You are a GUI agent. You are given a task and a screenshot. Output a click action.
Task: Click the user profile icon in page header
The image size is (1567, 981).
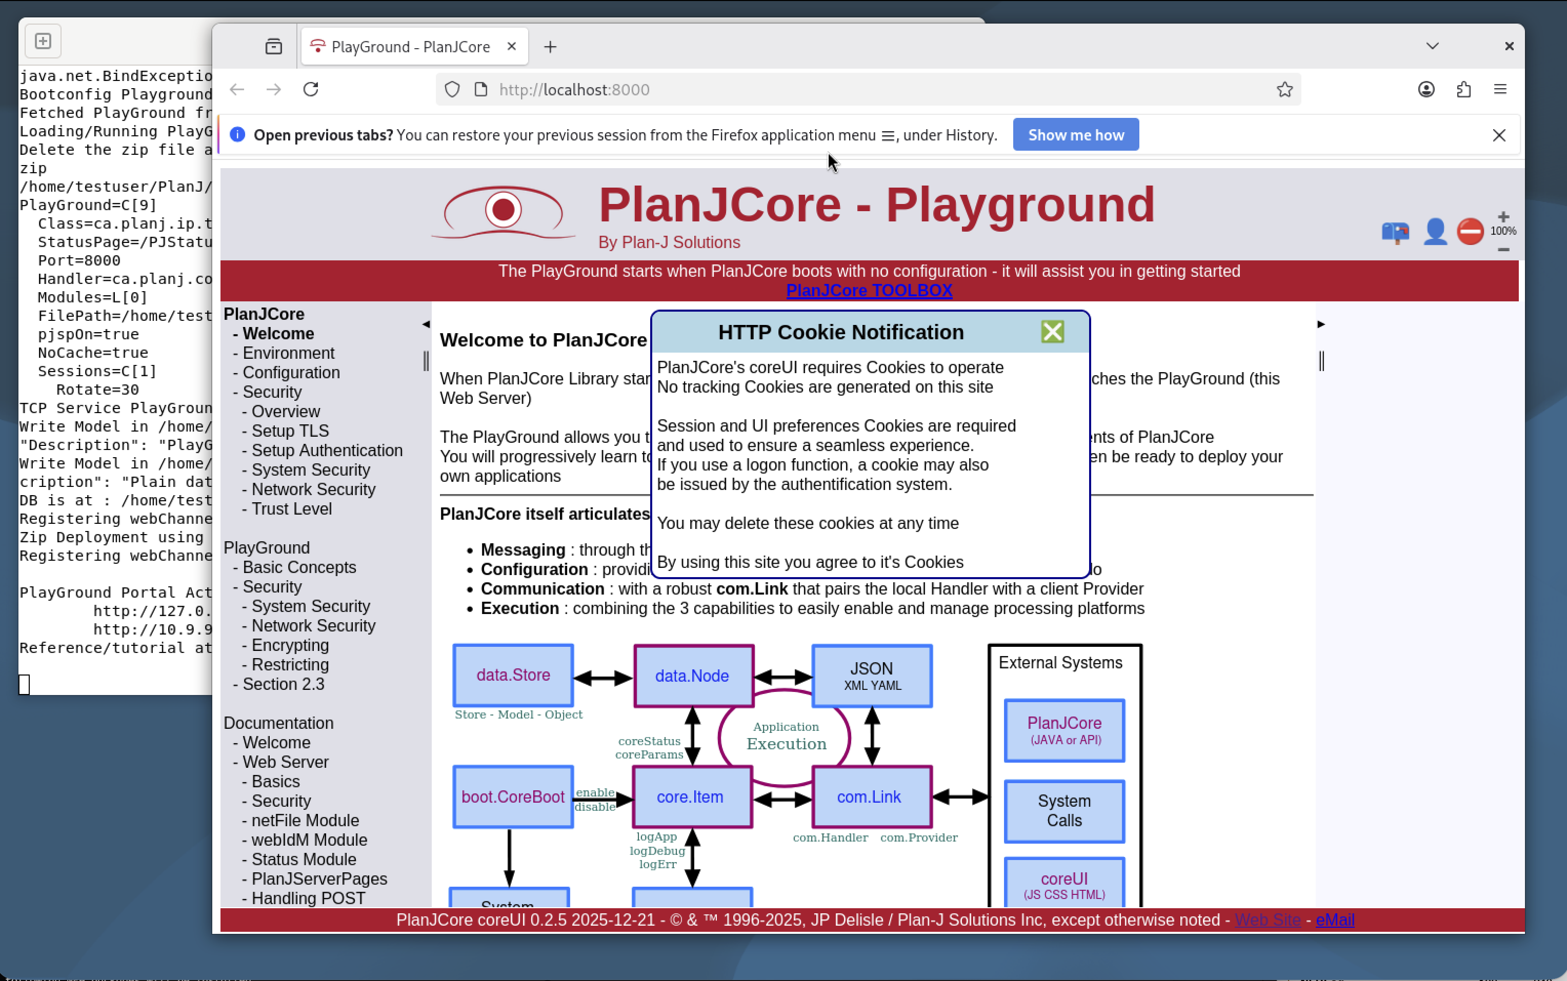pyautogui.click(x=1435, y=232)
